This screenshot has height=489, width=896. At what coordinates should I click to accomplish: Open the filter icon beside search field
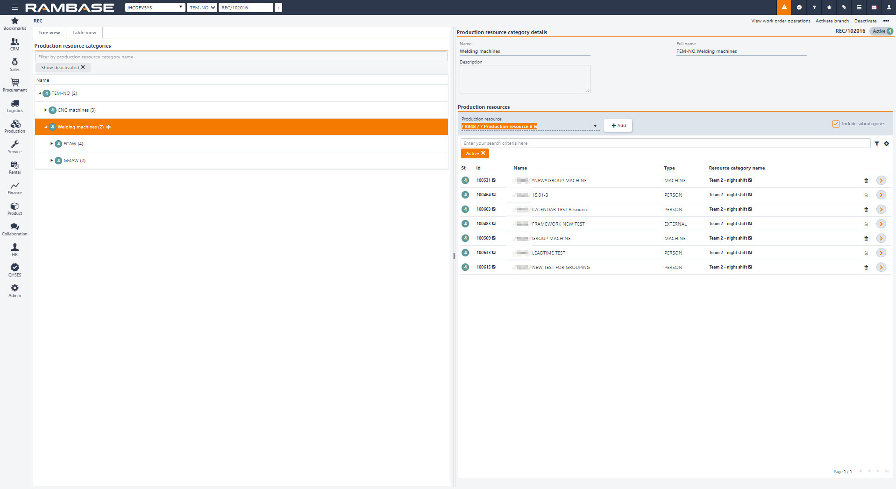877,144
